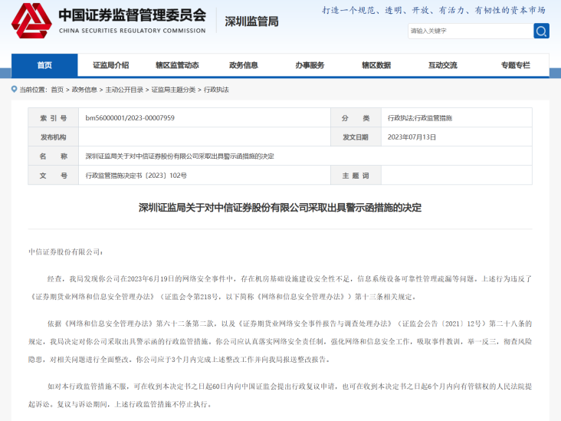Click the CSRC red logo emblem
Image resolution: width=561 pixels, height=421 pixels.
(x=31, y=21)
